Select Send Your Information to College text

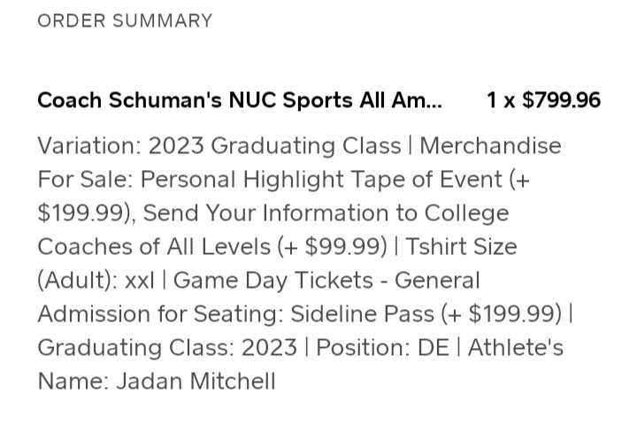[x=326, y=212]
